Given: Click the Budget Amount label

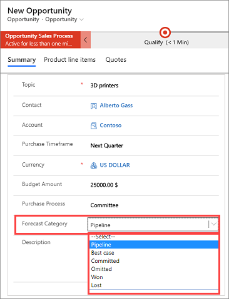Looking at the screenshot, I should (42, 184).
